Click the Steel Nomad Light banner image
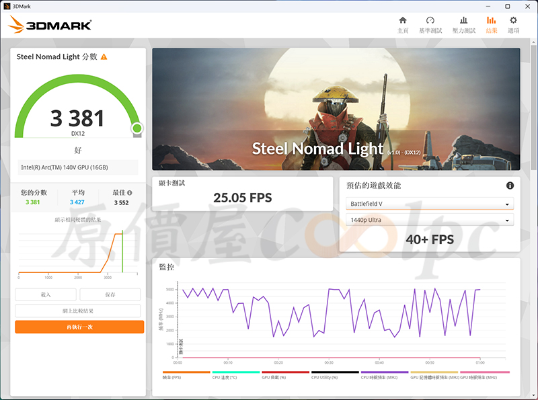538x400 pixels. [x=336, y=109]
